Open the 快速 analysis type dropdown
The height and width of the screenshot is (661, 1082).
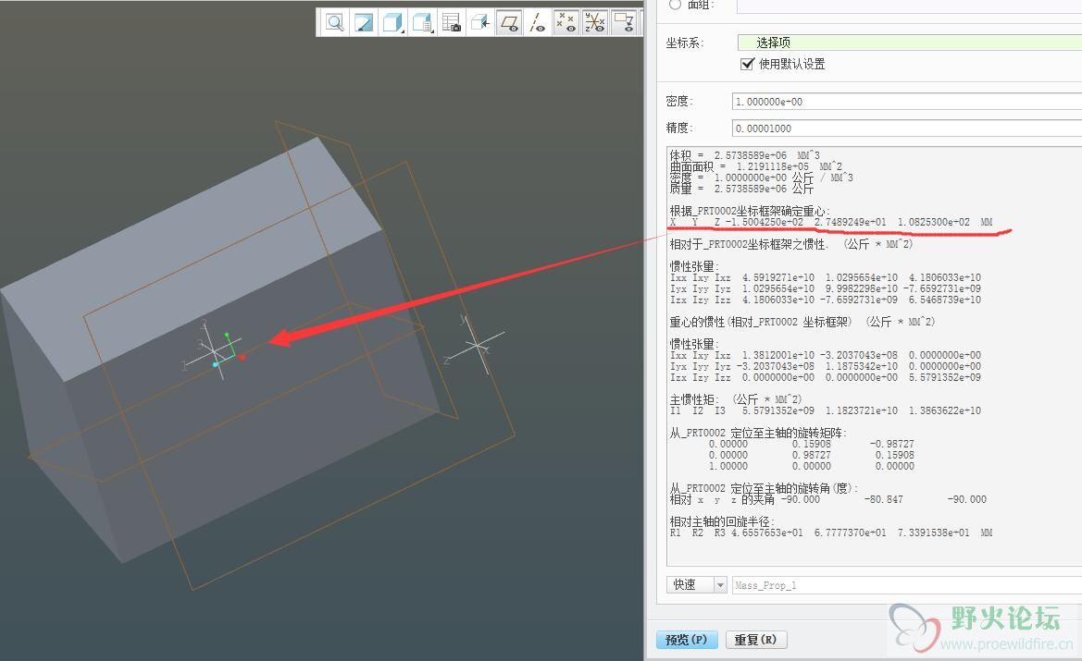click(x=720, y=585)
